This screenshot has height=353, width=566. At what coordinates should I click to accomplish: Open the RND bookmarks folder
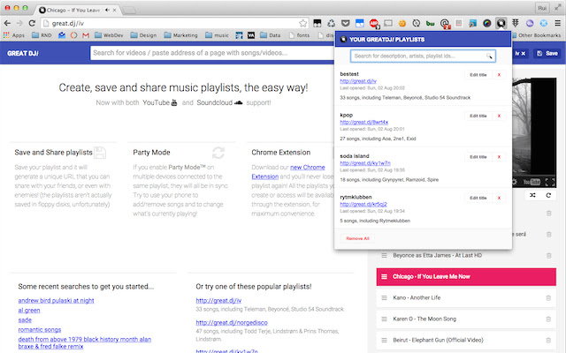click(42, 35)
